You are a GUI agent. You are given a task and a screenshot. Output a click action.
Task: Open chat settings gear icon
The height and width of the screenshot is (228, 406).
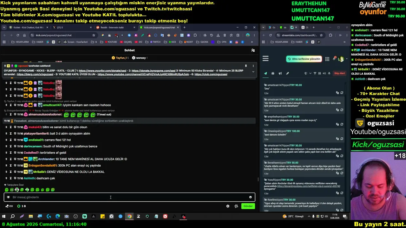click(228, 206)
